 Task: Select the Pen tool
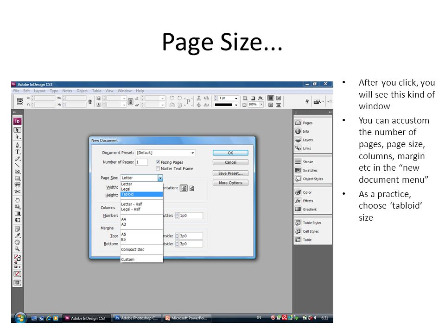pyautogui.click(x=17, y=145)
